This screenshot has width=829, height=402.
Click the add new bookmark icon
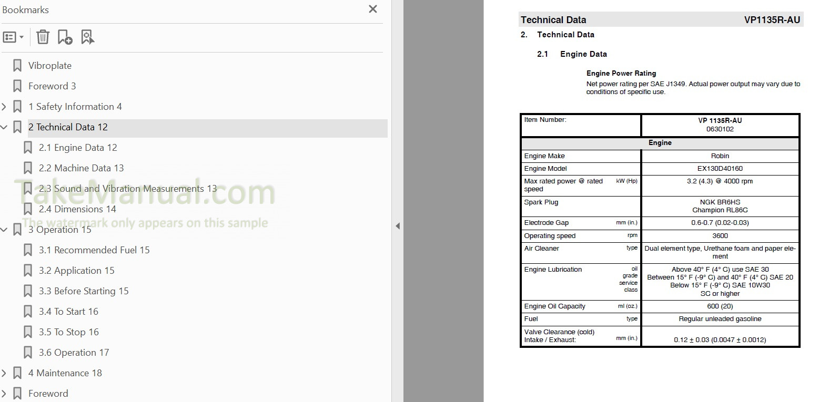(65, 37)
